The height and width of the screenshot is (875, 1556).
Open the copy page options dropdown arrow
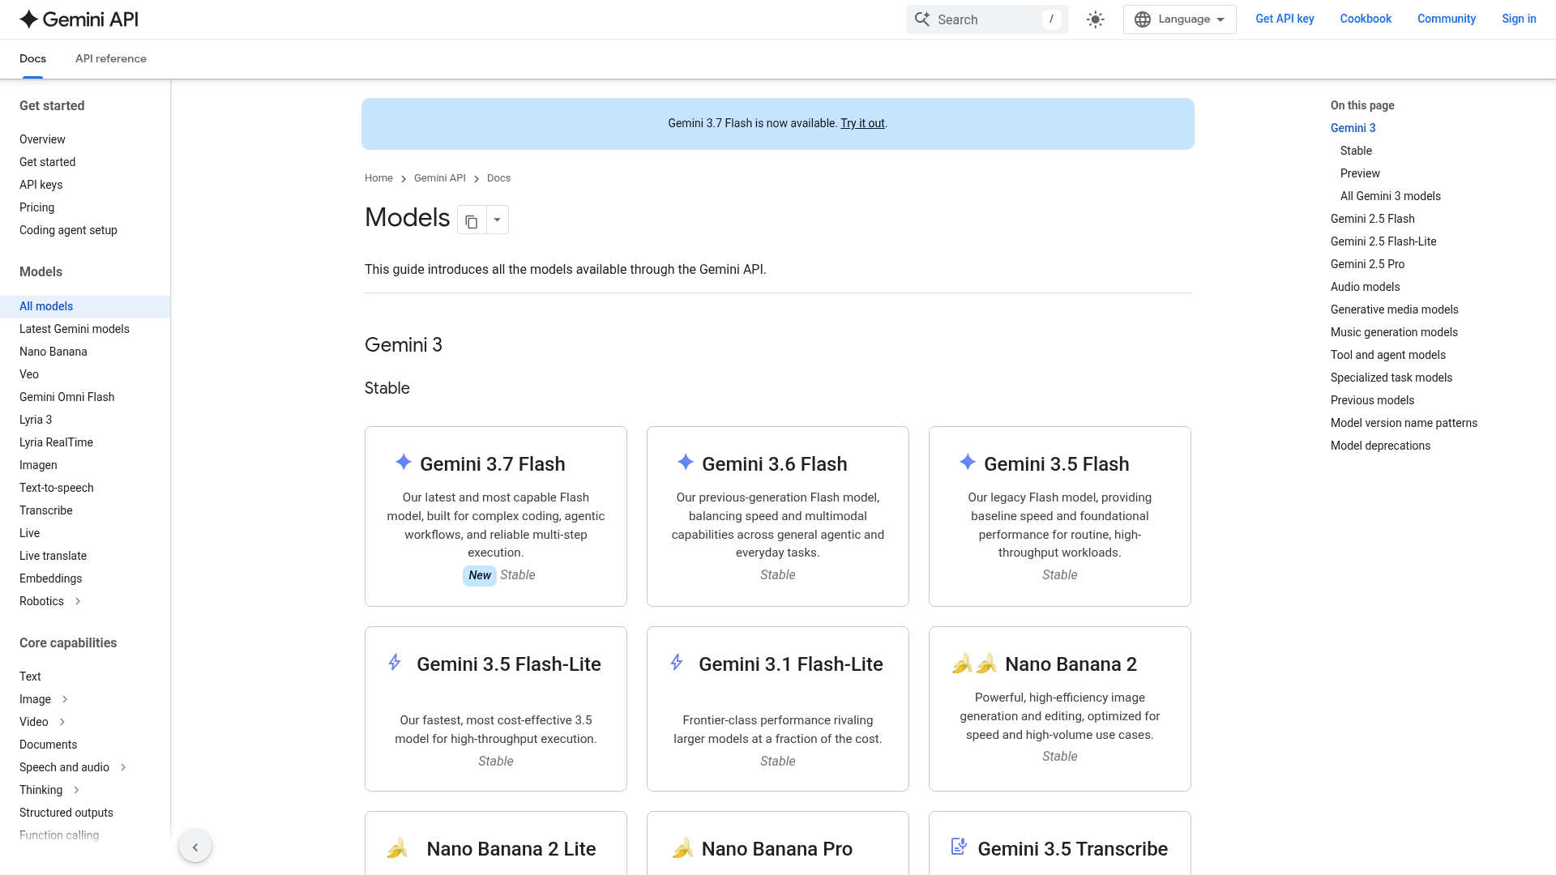[x=498, y=220]
